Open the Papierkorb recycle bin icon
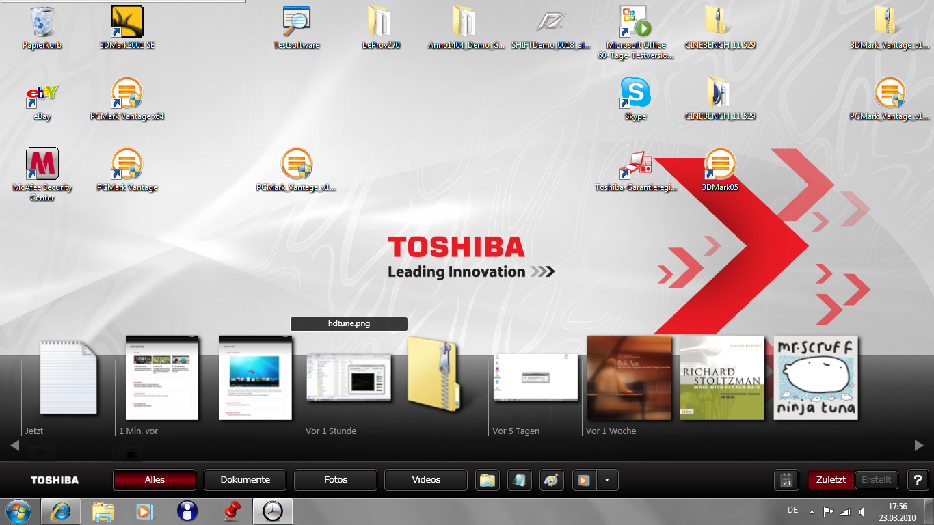The image size is (934, 525). [x=42, y=27]
